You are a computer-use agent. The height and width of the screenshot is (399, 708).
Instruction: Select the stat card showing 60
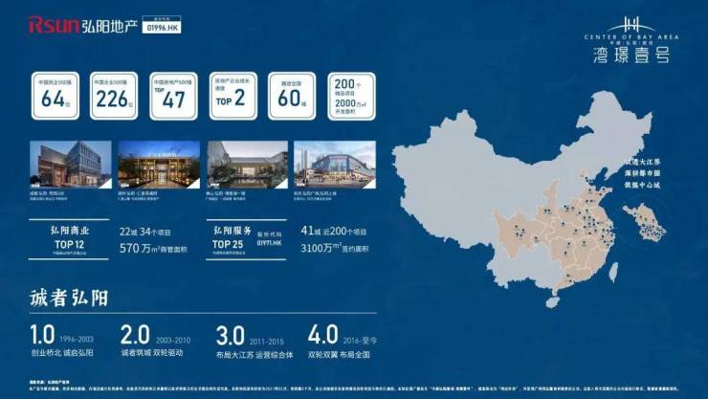click(x=292, y=96)
